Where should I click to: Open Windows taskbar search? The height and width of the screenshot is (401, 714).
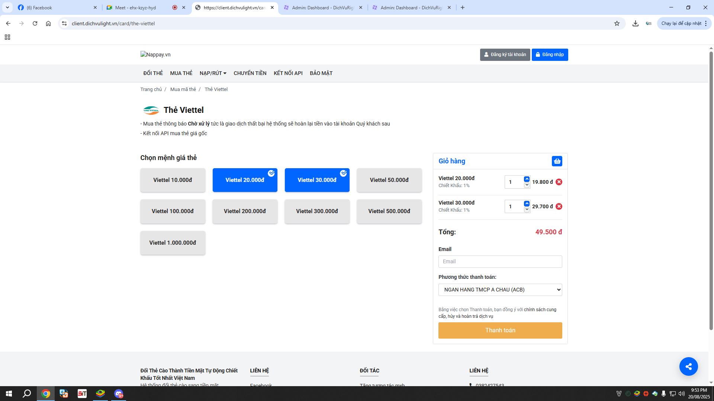27,394
